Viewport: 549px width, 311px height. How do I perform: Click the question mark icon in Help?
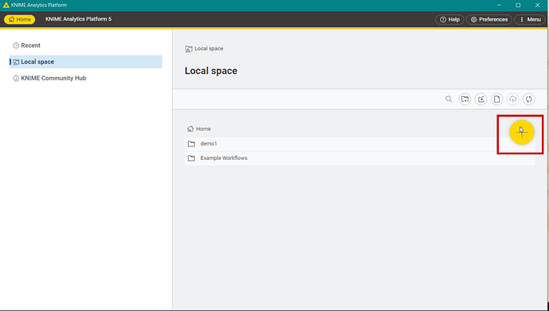pos(443,20)
